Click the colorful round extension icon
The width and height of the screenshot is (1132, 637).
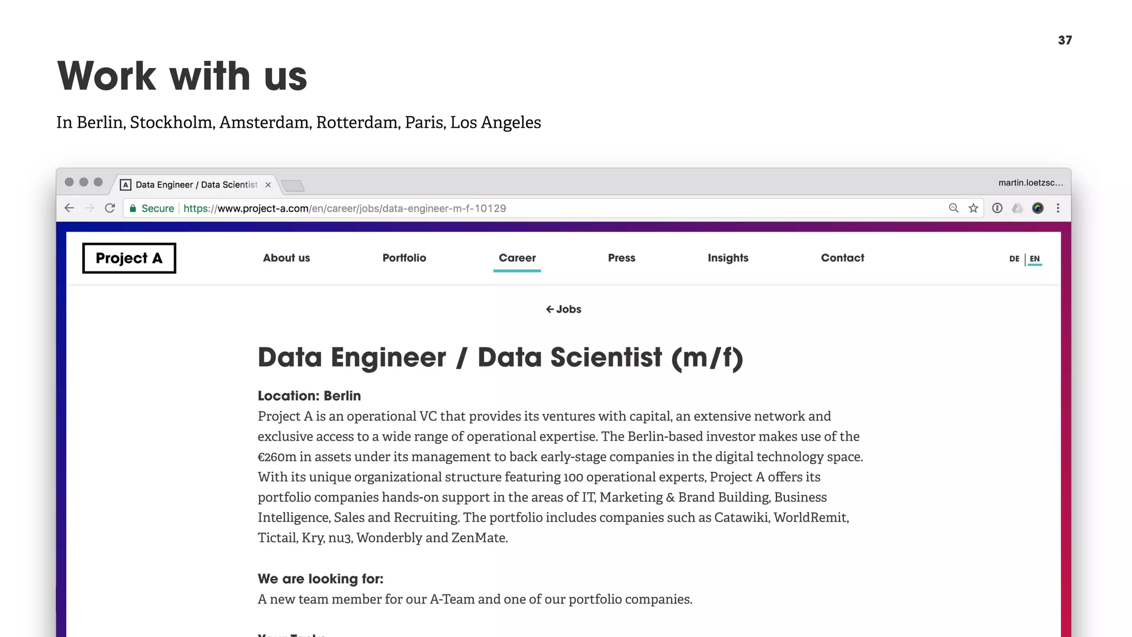pos(1038,208)
